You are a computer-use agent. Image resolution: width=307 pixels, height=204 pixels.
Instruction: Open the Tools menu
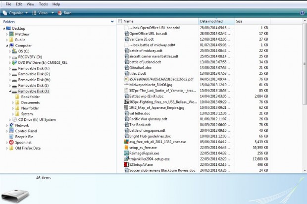tap(43, 4)
